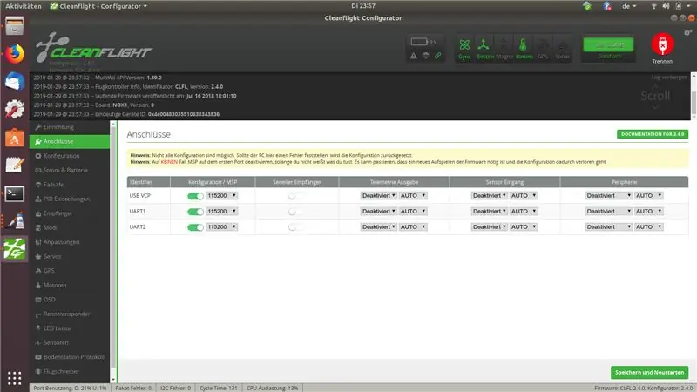Click the link status icon under battery
Image resolution: width=697 pixels, height=392 pixels.
(438, 56)
